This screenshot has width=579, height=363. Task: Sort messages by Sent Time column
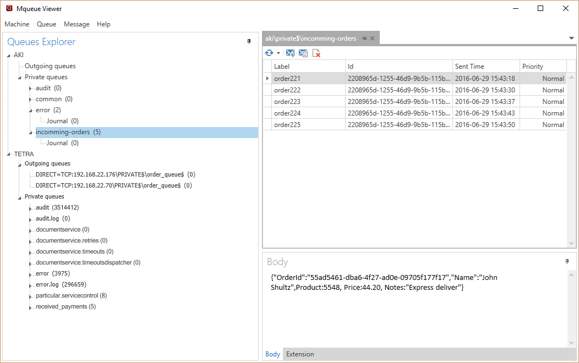486,67
